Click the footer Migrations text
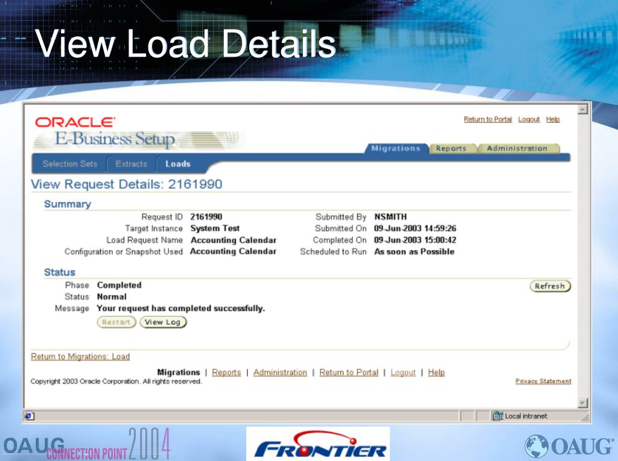 [179, 372]
